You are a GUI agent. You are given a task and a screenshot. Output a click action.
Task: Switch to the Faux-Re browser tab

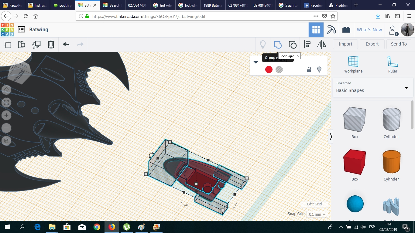pyautogui.click(x=12, y=5)
